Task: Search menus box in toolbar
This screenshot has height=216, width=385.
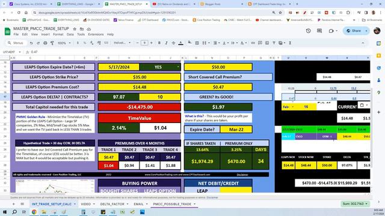Action: tap(16, 43)
